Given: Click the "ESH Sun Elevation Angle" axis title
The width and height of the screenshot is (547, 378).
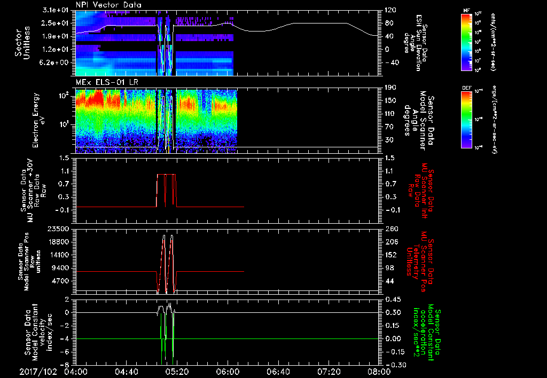Looking at the screenshot, I should pyautogui.click(x=416, y=43).
